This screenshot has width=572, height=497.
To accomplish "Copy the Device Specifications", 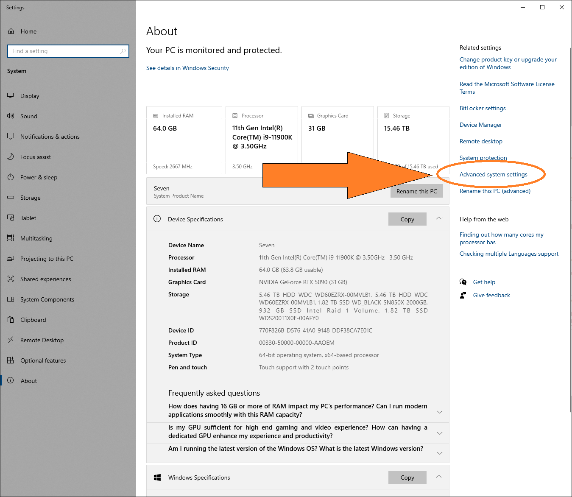I will pos(407,219).
